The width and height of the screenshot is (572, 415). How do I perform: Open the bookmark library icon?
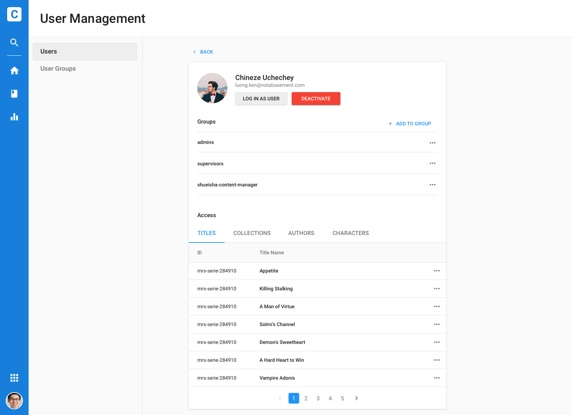pos(14,94)
